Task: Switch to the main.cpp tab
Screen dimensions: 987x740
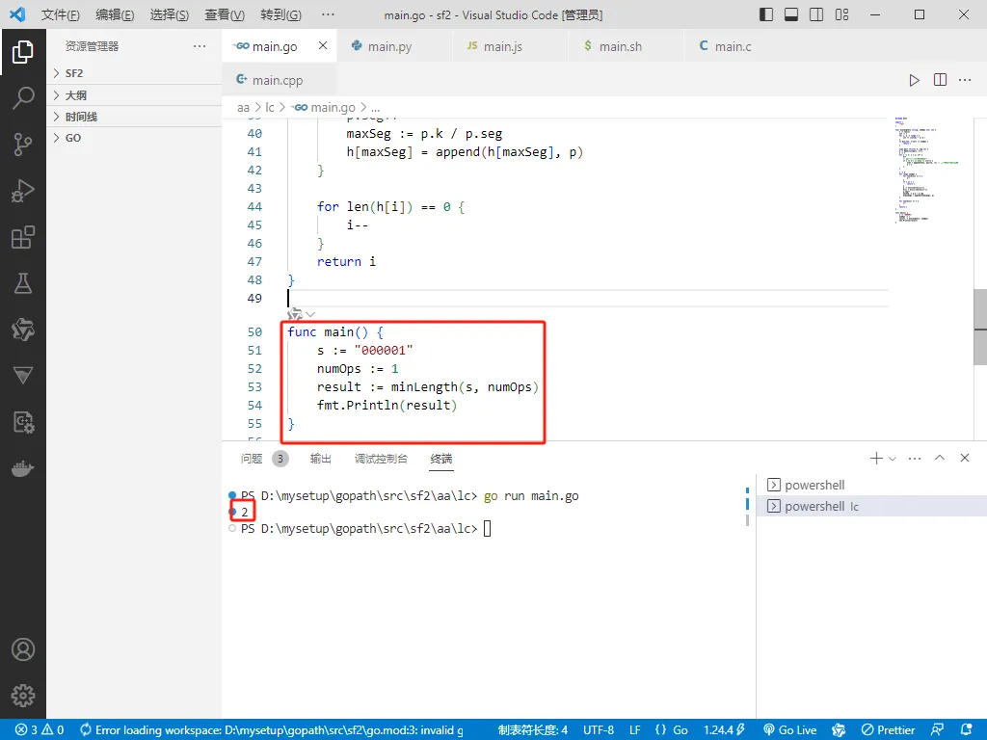Action: pyautogui.click(x=279, y=80)
